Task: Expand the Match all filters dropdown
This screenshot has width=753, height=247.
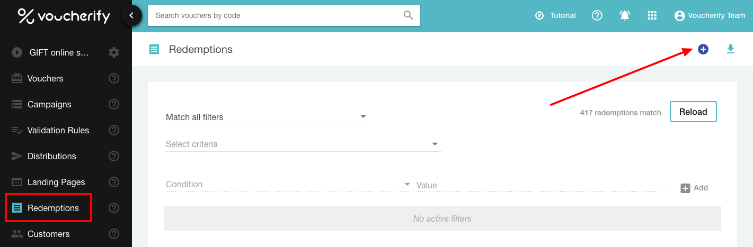Action: 267,117
